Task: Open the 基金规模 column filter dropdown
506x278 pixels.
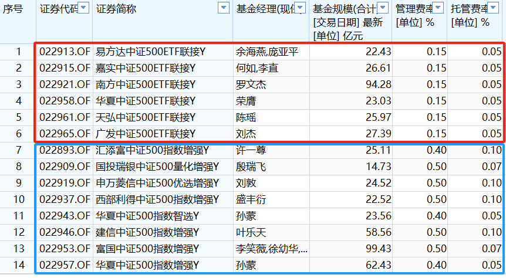Action: [383, 8]
